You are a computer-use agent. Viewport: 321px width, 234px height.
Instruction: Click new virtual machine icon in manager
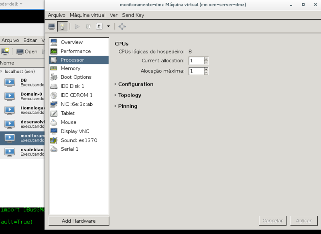[x=5, y=51]
